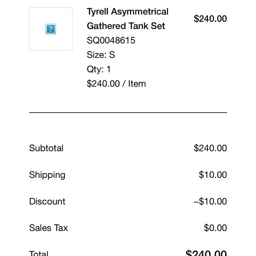Image resolution: width=256 pixels, height=256 pixels.
Task: Click the Size: S label
Action: (101, 55)
